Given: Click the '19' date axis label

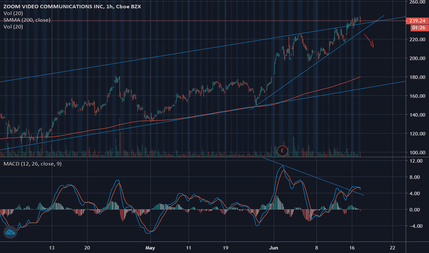Looking at the screenshot, I should click(225, 248).
